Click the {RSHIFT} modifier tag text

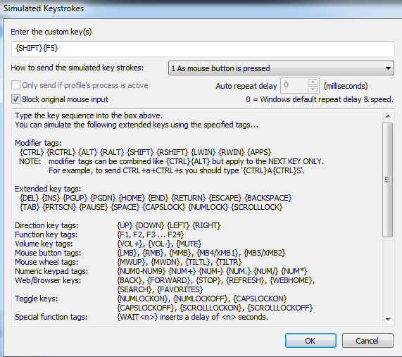172,152
